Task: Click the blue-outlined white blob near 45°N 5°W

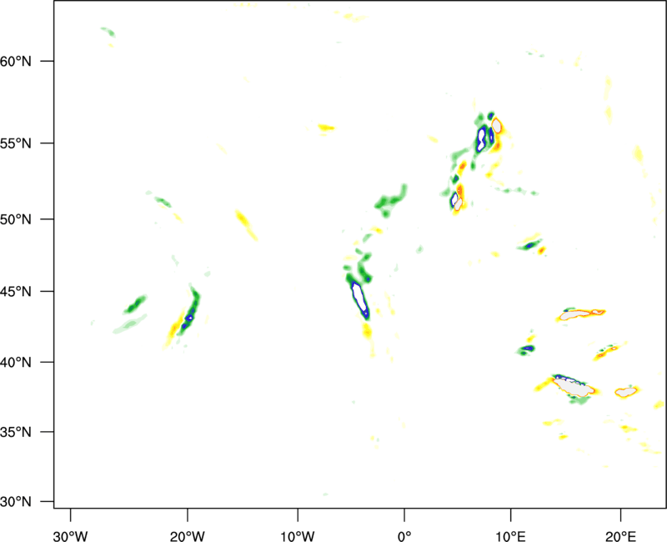Action: coord(360,298)
